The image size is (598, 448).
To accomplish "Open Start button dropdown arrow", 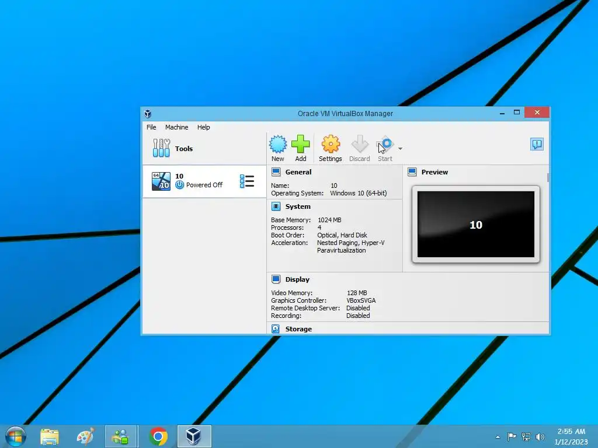I will point(400,149).
